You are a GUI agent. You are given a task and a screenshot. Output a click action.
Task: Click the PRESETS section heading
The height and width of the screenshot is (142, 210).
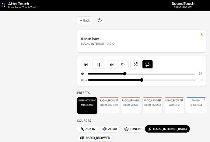point(83,93)
